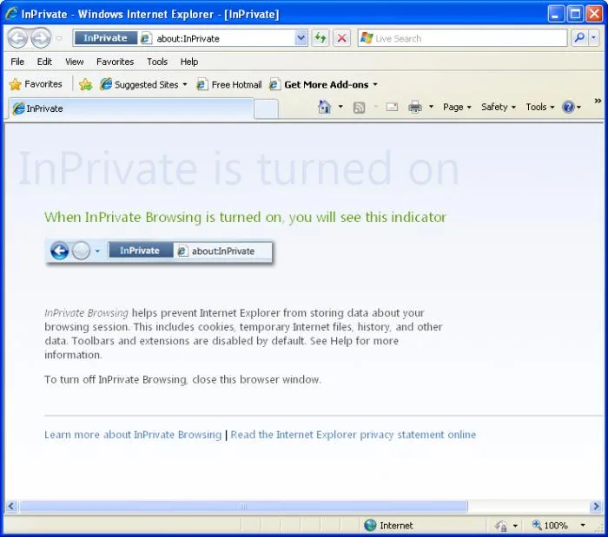
Task: Select the InPrivate tab
Action: [x=130, y=108]
